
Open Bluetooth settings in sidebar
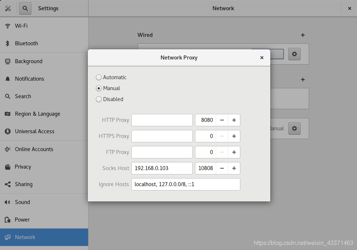click(x=44, y=43)
